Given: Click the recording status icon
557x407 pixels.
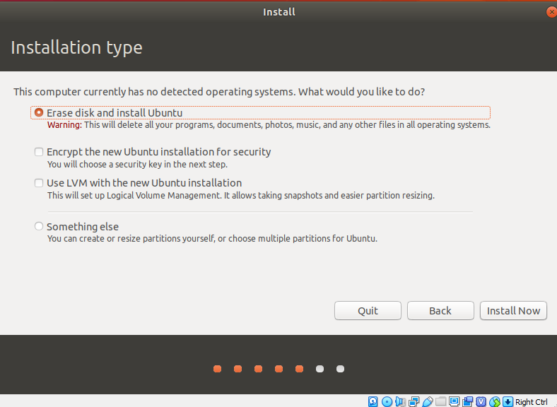Looking at the screenshot, I should (x=467, y=401).
